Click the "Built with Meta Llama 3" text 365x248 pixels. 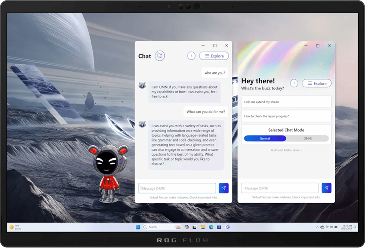(x=286, y=150)
